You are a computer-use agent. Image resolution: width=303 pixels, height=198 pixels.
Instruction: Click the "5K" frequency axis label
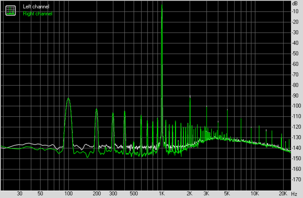(x=227, y=193)
